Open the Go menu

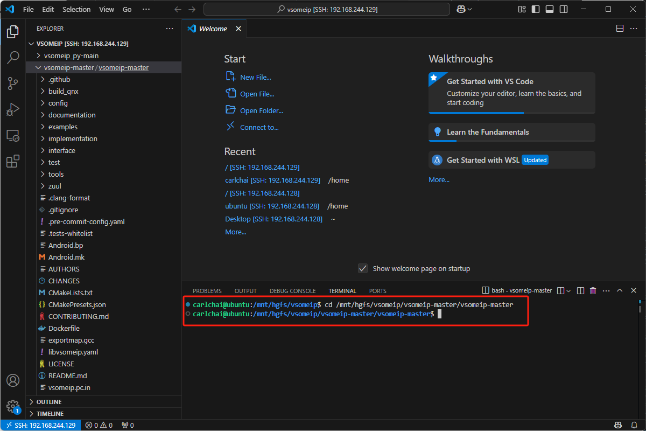[x=127, y=9]
